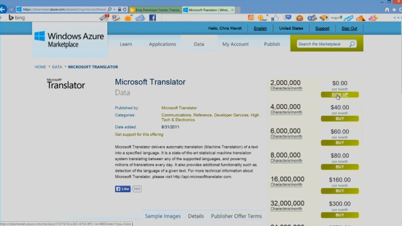The width and height of the screenshot is (402, 226).
Task: Click the browser address bar URL
Action: [64, 9]
